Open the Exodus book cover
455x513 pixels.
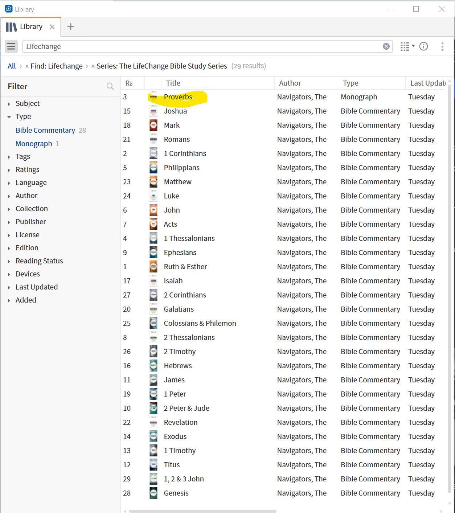(153, 436)
